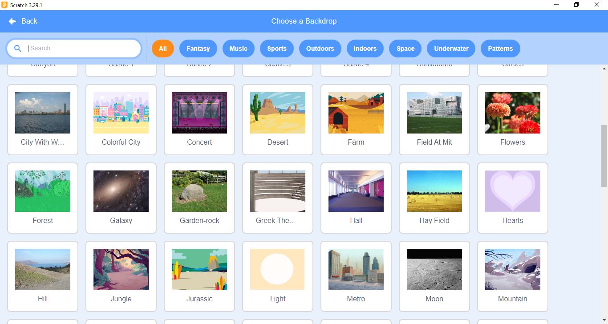This screenshot has height=324, width=608.
Task: Select the Hill backdrop
Action: click(x=43, y=276)
